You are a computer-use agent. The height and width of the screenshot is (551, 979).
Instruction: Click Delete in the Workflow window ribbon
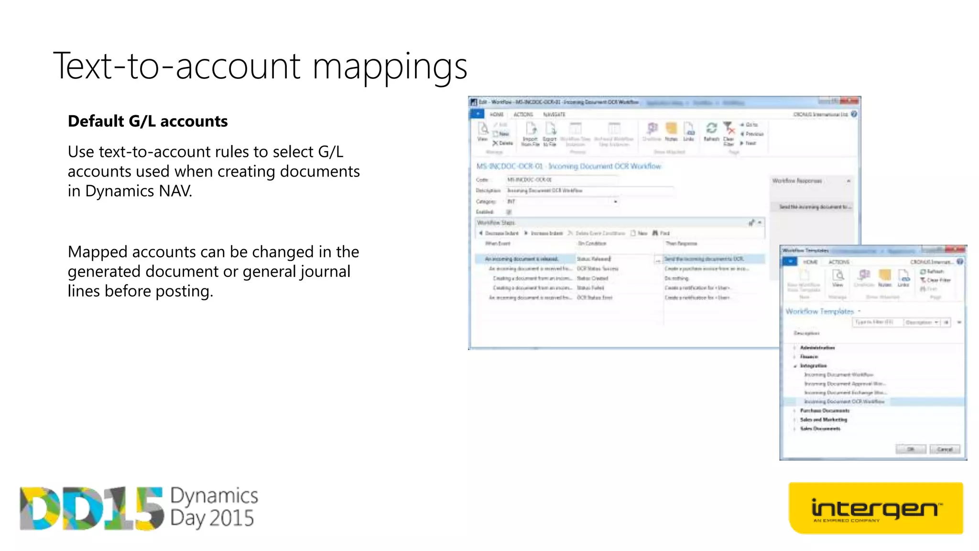click(x=503, y=143)
